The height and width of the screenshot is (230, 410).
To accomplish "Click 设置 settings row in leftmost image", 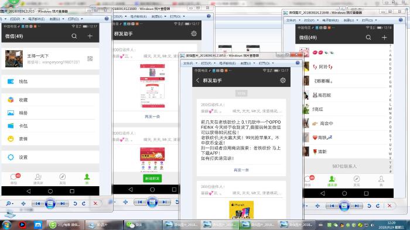I will (50, 158).
